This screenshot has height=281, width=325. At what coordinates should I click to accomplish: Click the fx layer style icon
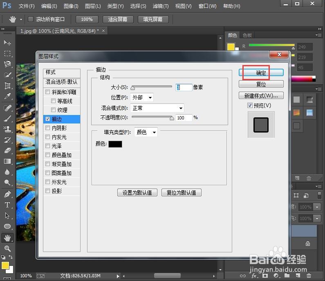pyautogui.click(x=254, y=276)
